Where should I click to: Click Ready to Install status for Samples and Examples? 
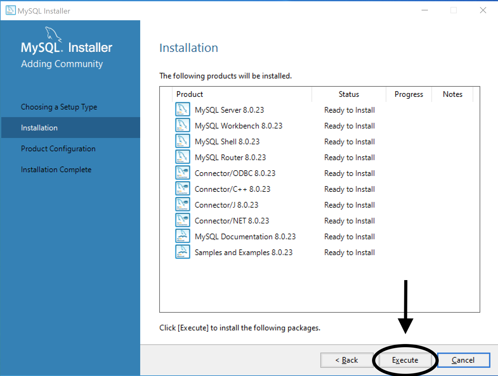pyautogui.click(x=350, y=252)
